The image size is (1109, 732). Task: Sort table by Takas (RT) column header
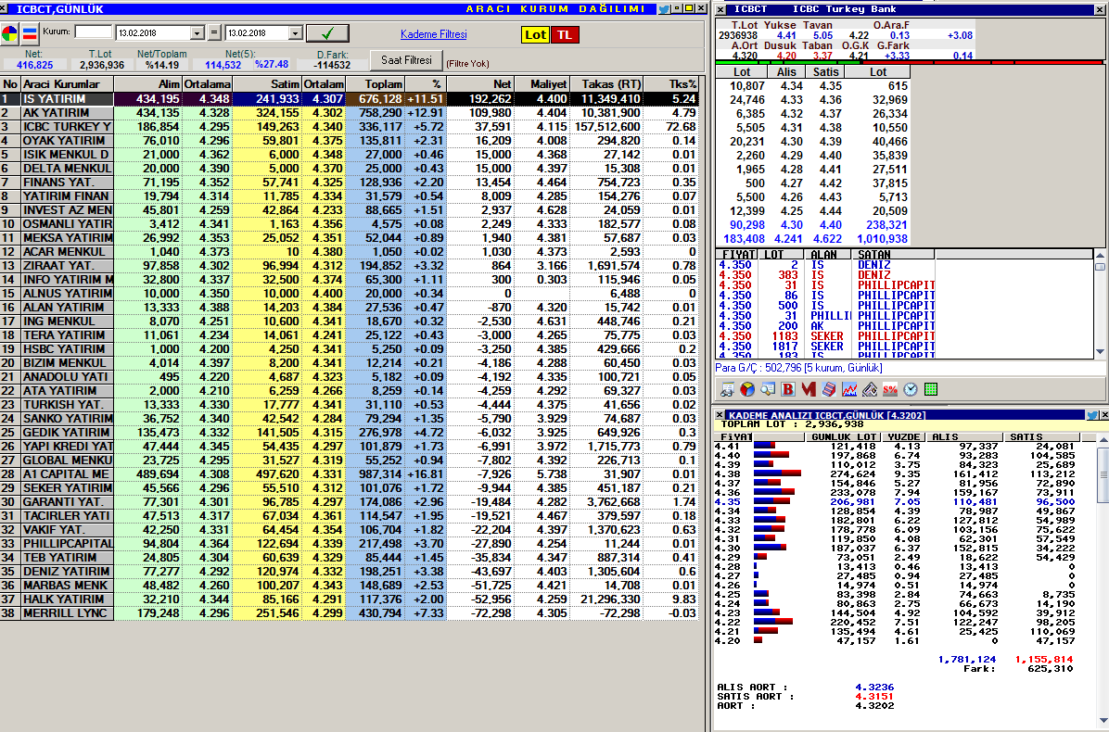coord(606,84)
